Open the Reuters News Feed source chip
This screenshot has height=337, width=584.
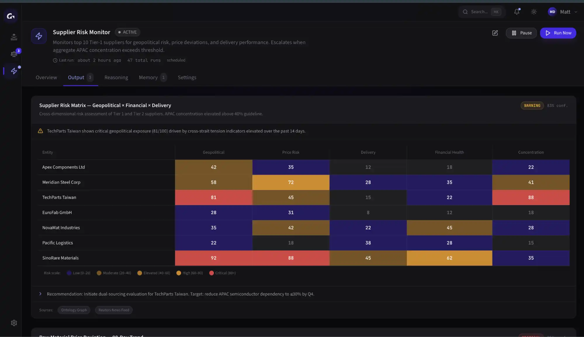pyautogui.click(x=114, y=310)
